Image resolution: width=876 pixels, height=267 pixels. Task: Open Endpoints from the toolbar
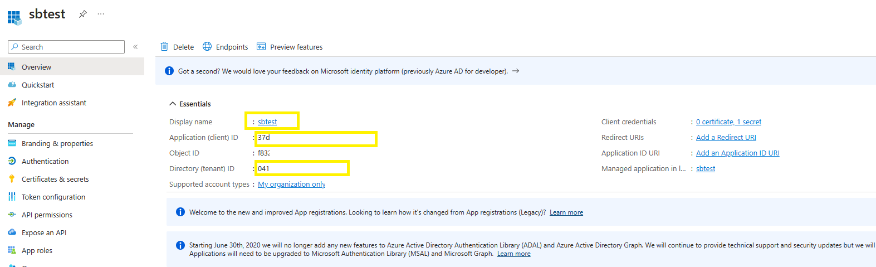point(232,47)
